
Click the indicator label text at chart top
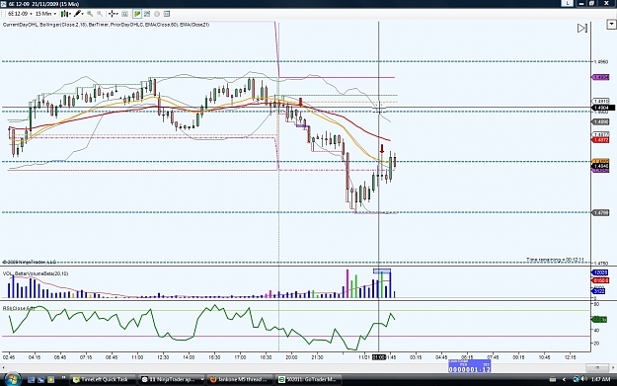click(x=107, y=25)
